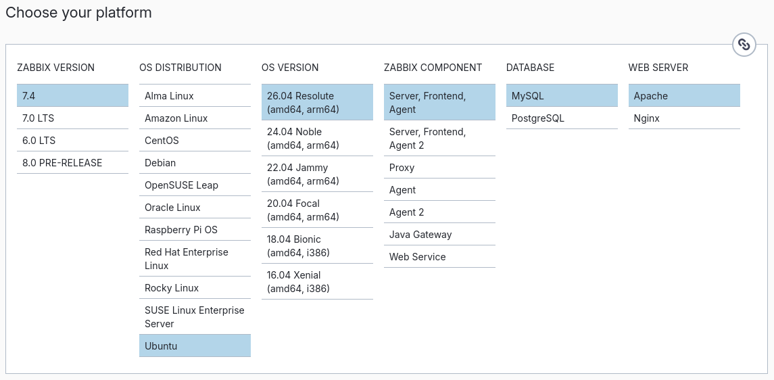This screenshot has width=774, height=380.
Task: Select OS version 20.04 Focal
Action: coord(318,210)
